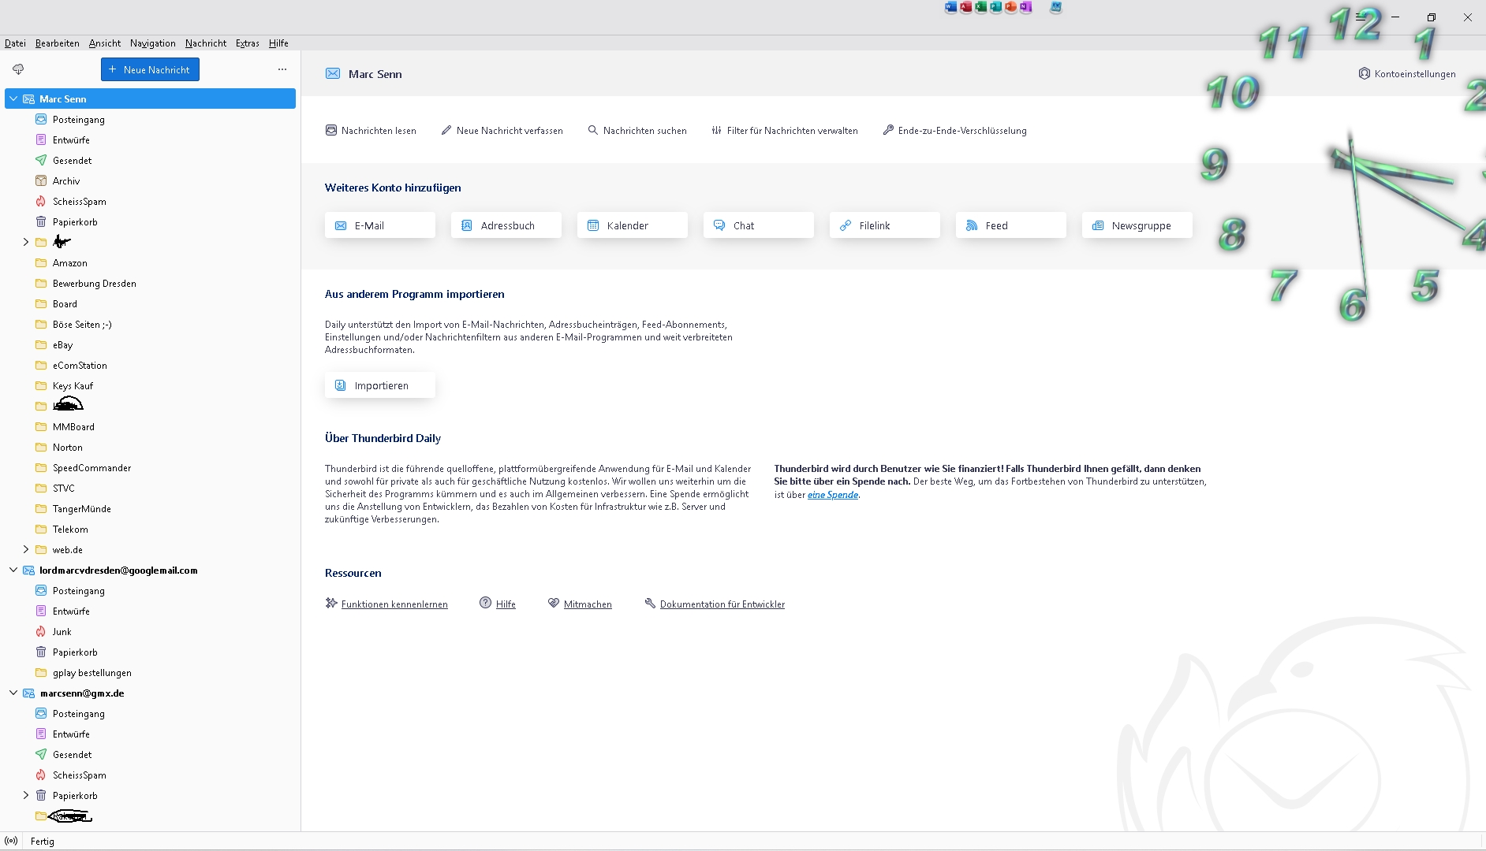Click the 'Fertig' status bar text

[x=43, y=842]
